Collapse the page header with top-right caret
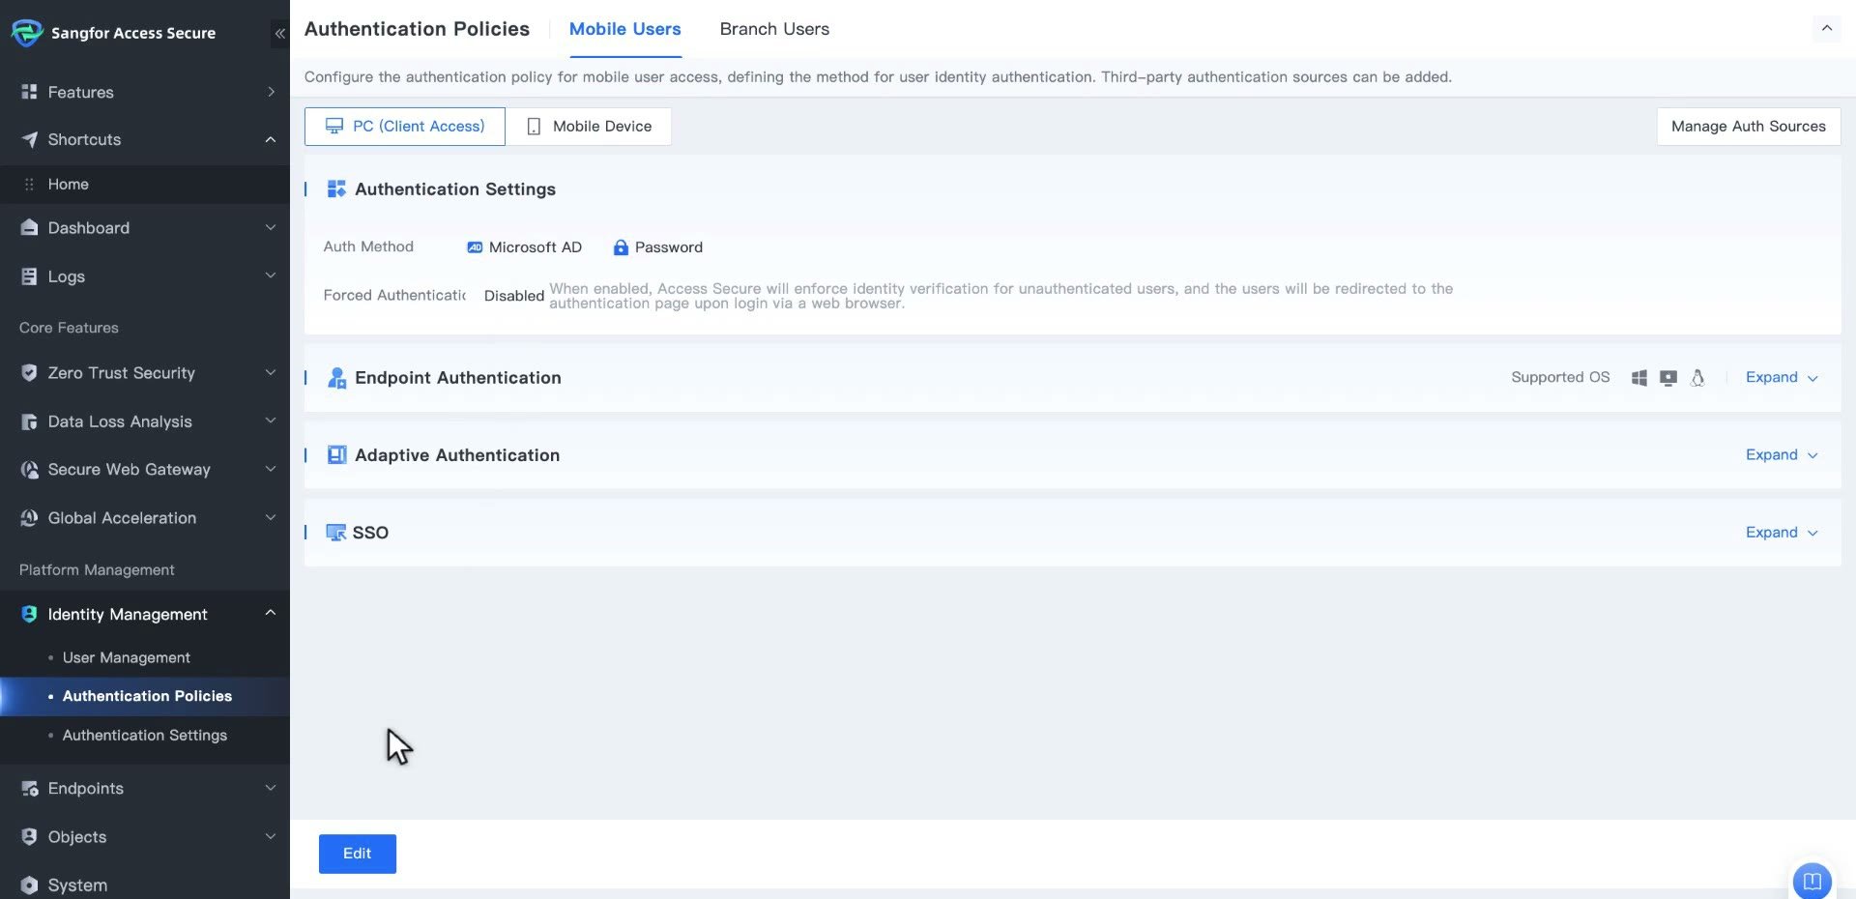 [x=1826, y=28]
